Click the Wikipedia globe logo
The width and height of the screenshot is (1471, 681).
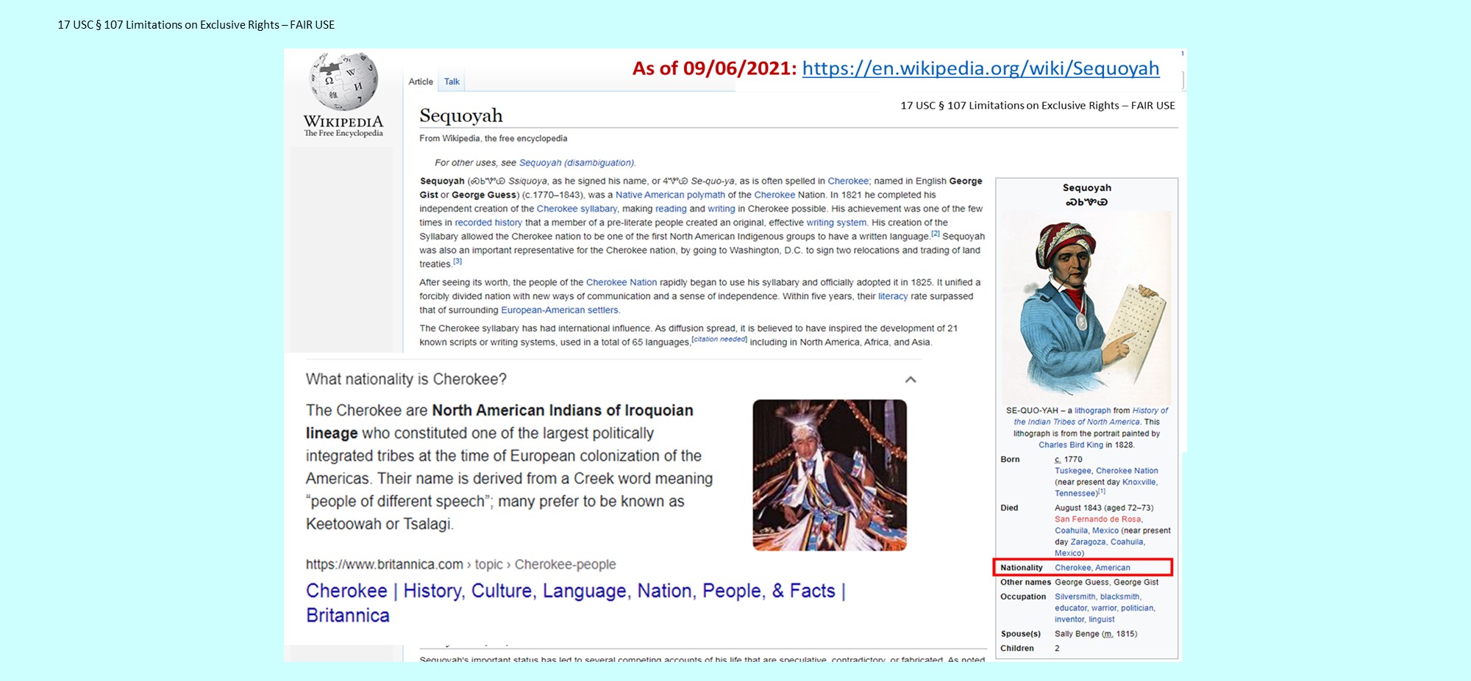pyautogui.click(x=343, y=82)
